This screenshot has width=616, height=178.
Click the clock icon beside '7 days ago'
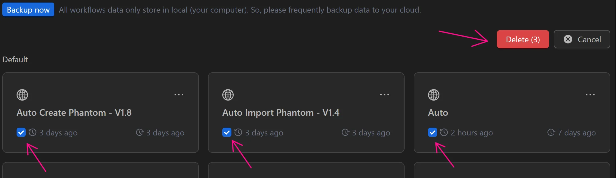(551, 133)
